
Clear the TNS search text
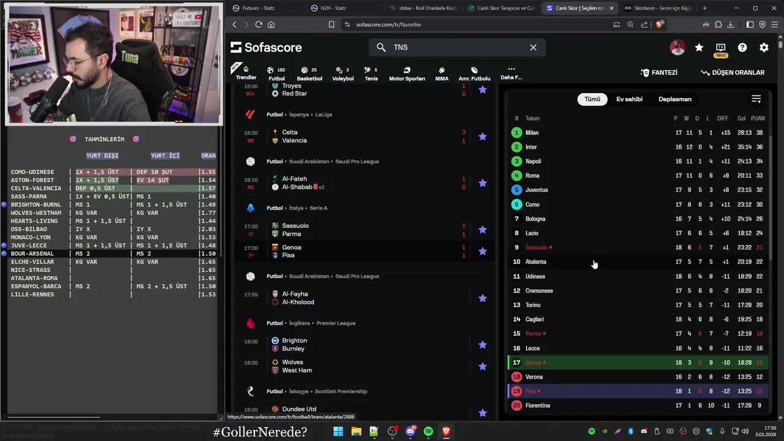tap(533, 47)
